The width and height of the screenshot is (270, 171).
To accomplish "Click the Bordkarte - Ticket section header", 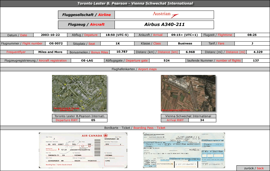I will point(135,128).
